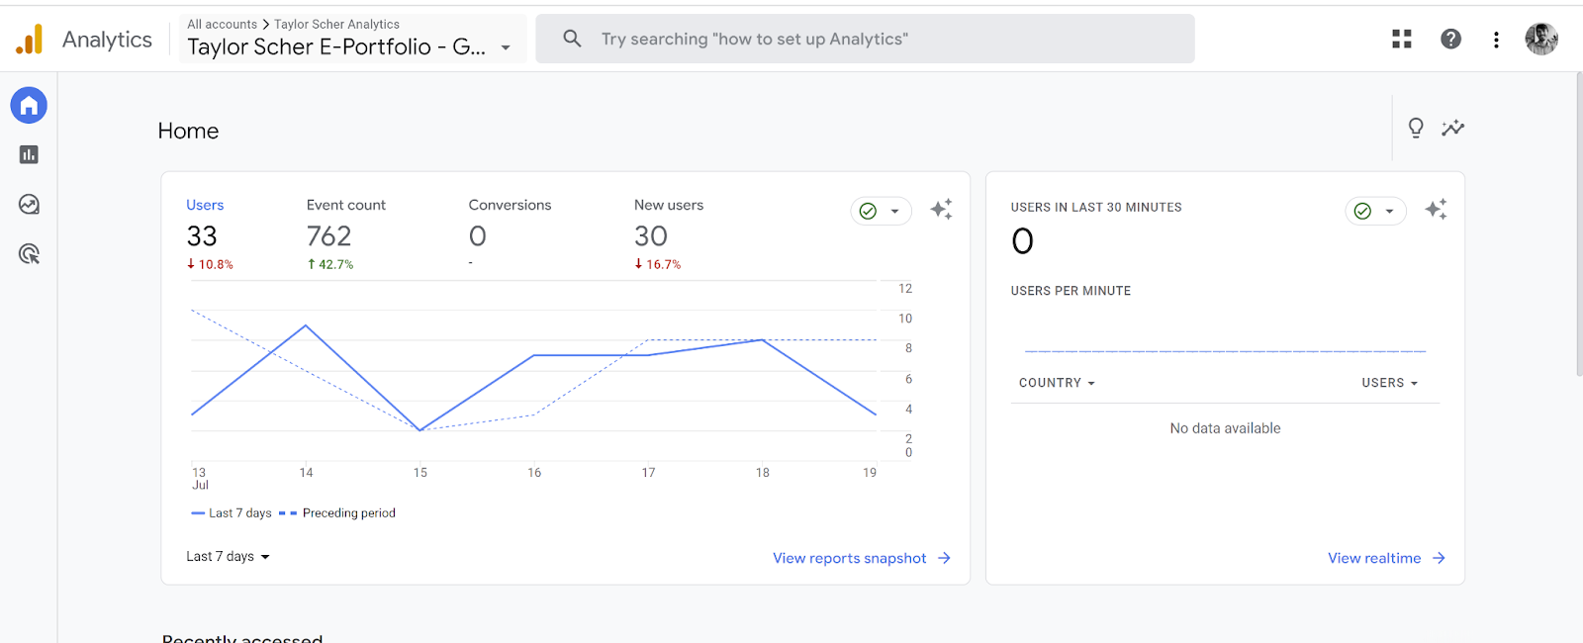Click View reports snapshot link

pyautogui.click(x=862, y=558)
